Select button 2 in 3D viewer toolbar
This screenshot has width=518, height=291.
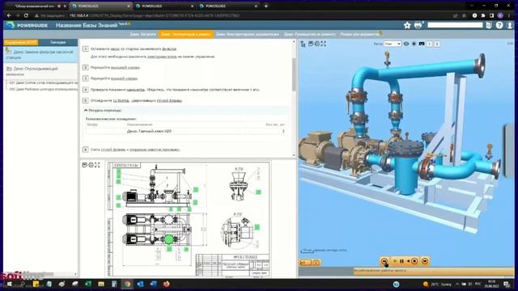437,44
